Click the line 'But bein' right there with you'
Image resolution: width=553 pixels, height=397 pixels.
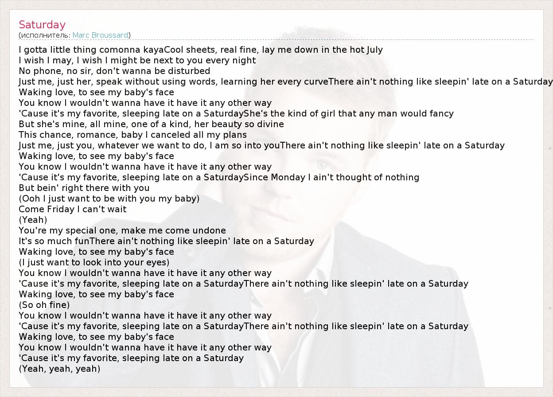pos(84,188)
